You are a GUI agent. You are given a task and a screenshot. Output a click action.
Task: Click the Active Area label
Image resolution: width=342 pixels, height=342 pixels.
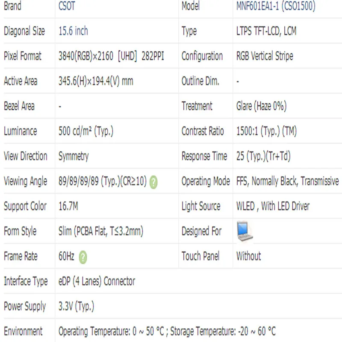pos(21,81)
